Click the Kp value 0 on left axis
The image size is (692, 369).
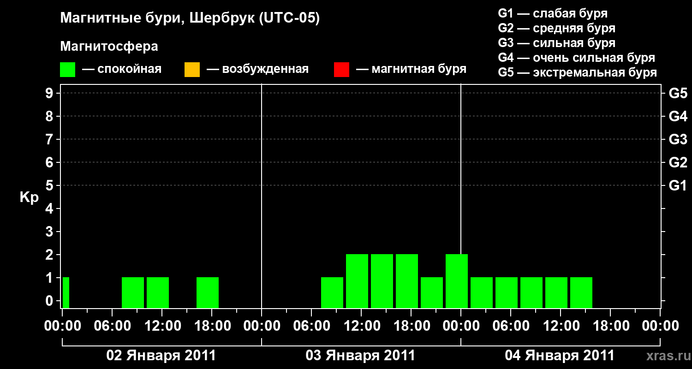point(50,301)
